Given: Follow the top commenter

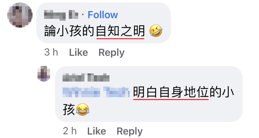Looking at the screenshot, I should coord(103,15).
